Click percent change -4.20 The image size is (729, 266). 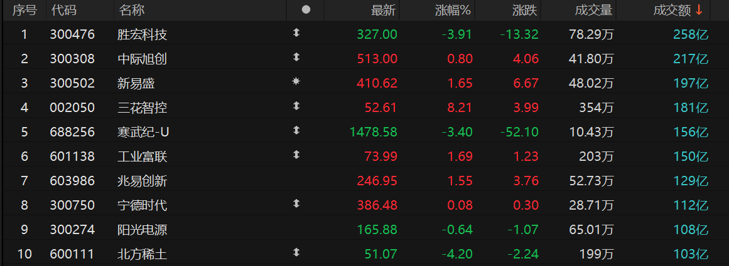pyautogui.click(x=457, y=254)
